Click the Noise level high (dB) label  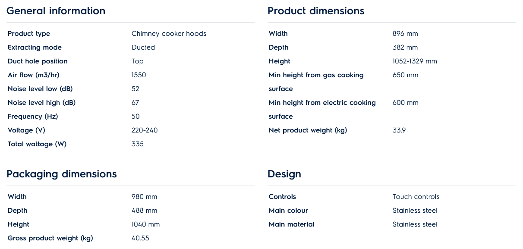pos(41,103)
